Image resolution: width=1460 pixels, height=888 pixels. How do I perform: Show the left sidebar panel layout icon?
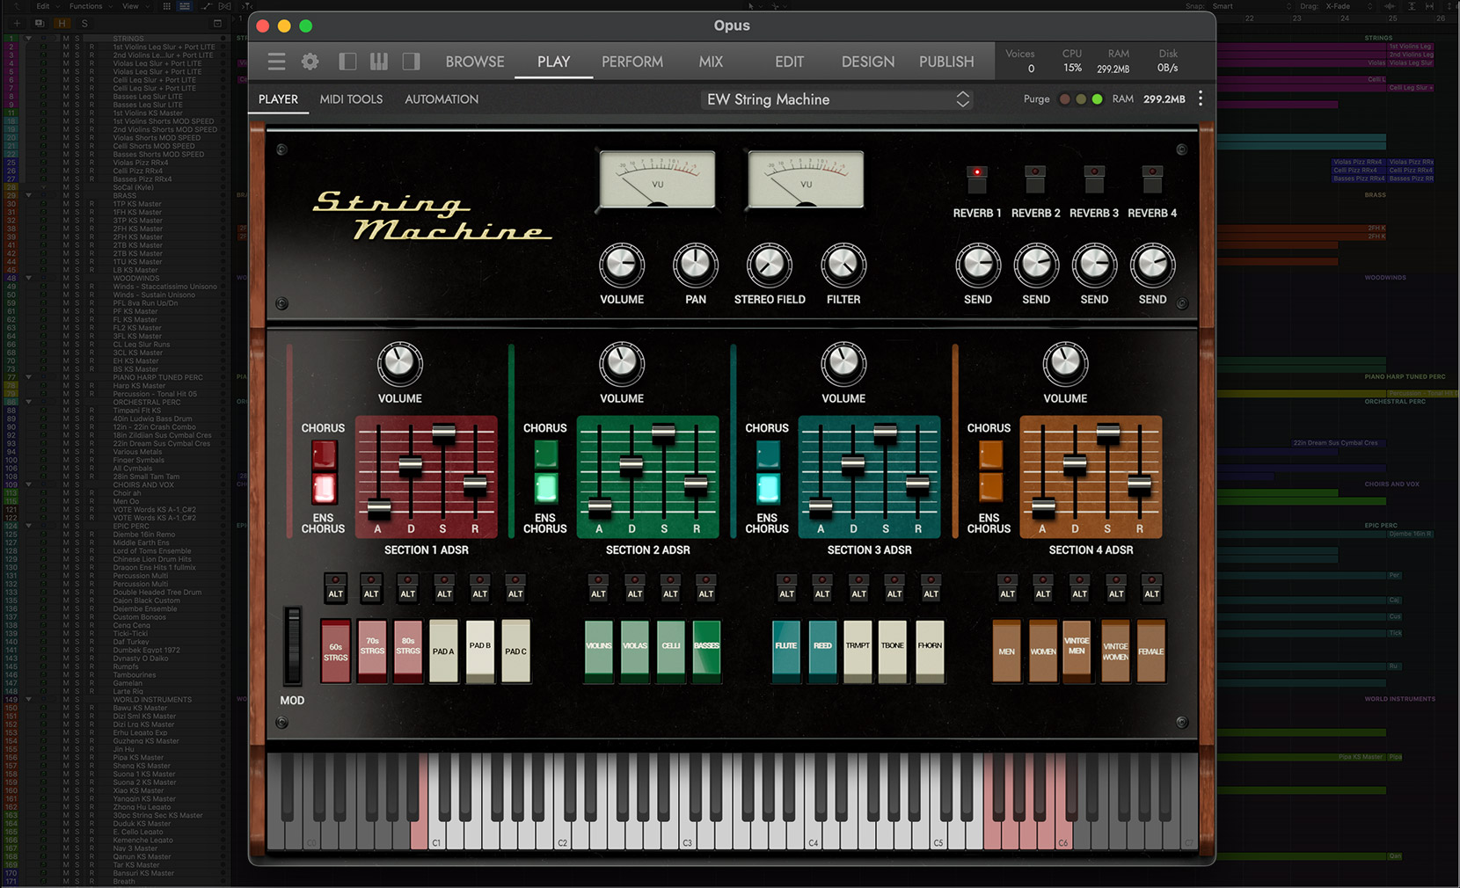[x=347, y=62]
